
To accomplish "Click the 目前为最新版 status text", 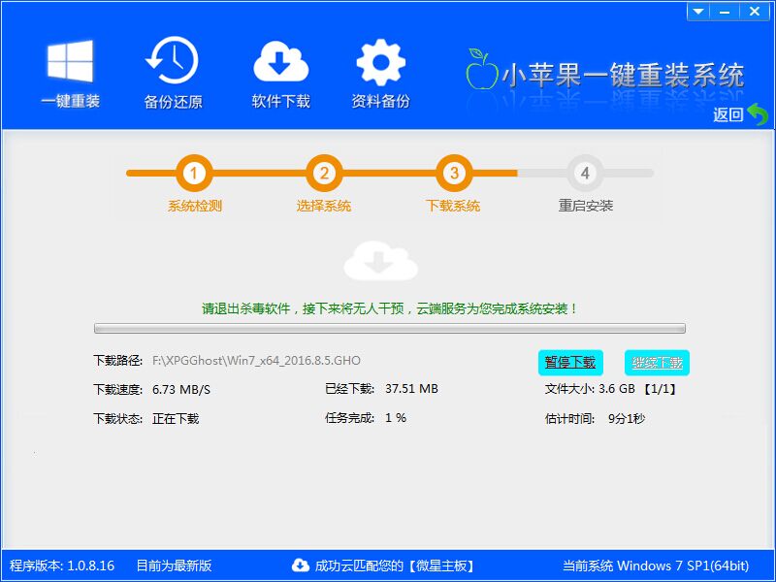I will pos(174,566).
